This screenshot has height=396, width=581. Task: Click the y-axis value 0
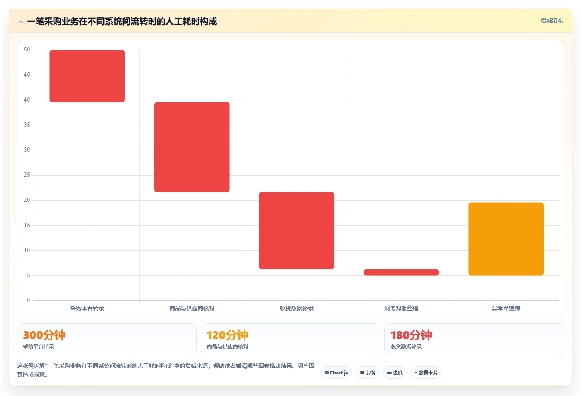tap(29, 300)
